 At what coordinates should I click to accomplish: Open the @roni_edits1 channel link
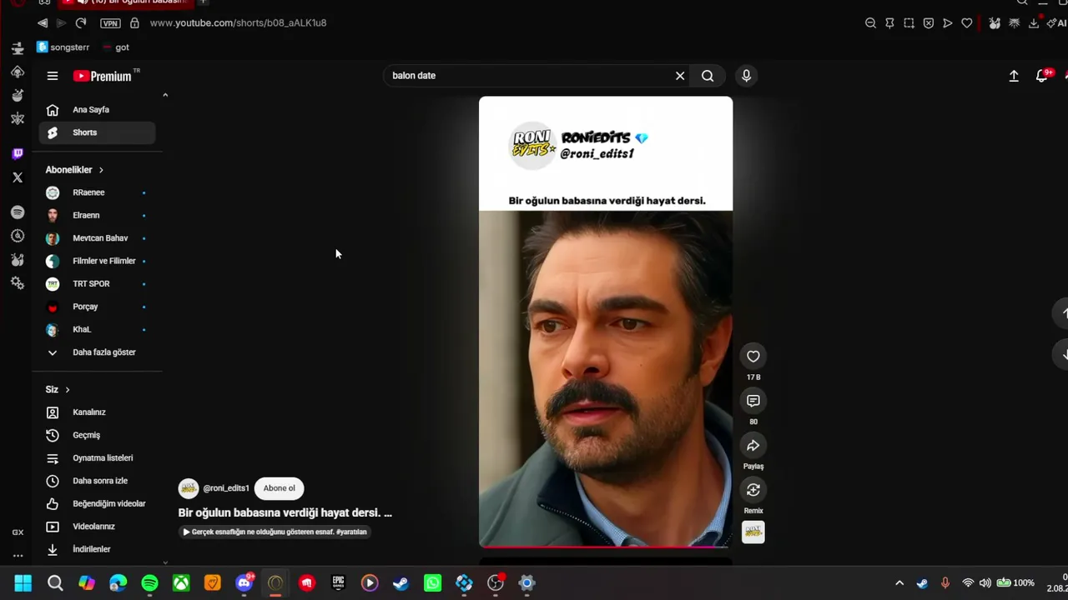point(226,488)
